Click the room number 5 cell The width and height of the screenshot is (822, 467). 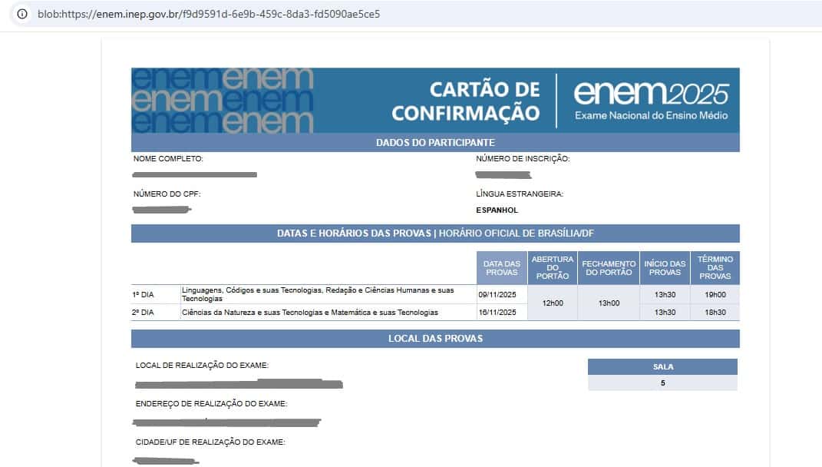pos(662,382)
